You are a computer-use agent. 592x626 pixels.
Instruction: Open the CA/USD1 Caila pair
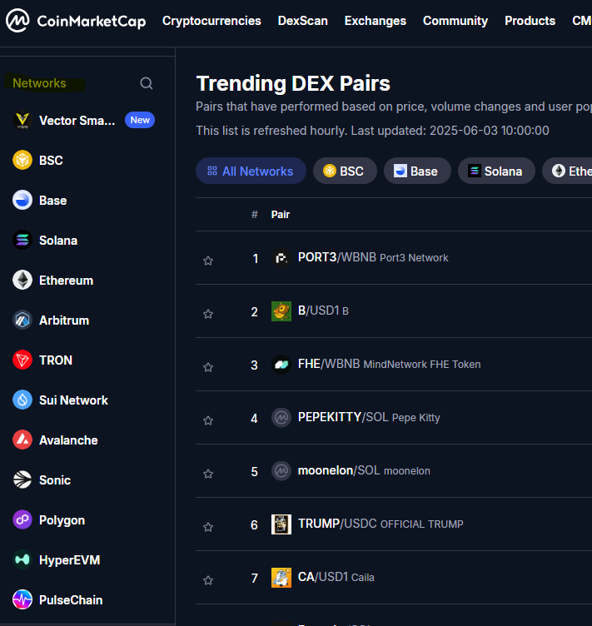336,577
